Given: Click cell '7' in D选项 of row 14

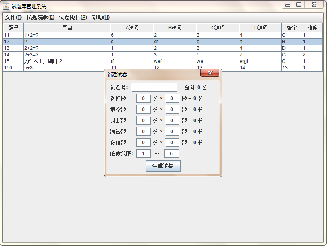Looking at the screenshot, I should [x=260, y=55].
